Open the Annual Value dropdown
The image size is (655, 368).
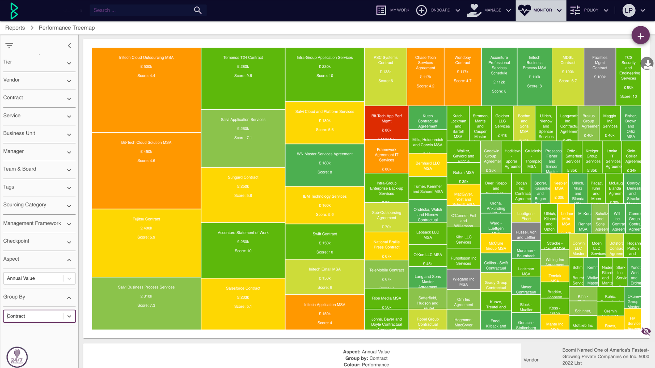pos(39,278)
